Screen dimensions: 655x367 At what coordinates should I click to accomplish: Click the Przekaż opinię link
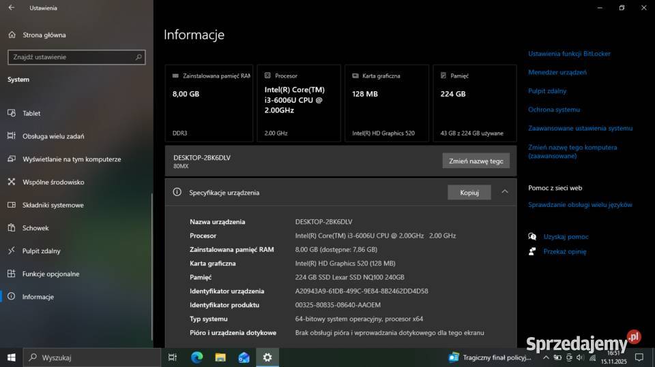point(565,251)
